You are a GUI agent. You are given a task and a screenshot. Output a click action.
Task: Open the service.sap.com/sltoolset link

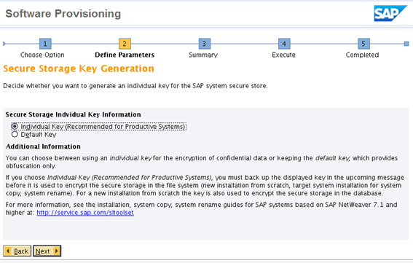point(85,213)
